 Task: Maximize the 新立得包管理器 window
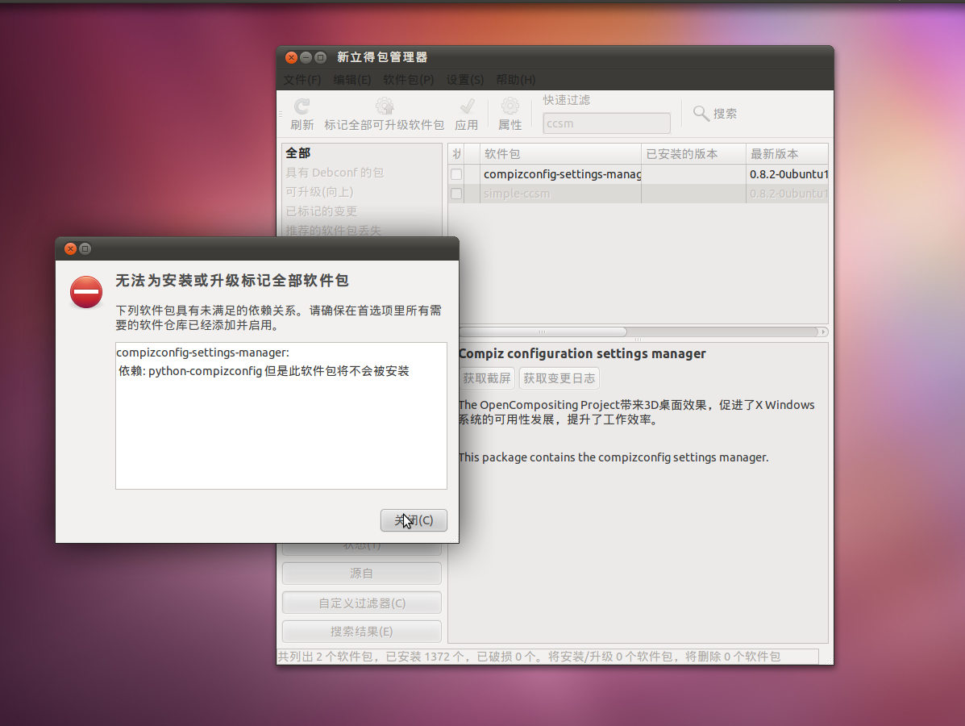tap(320, 58)
